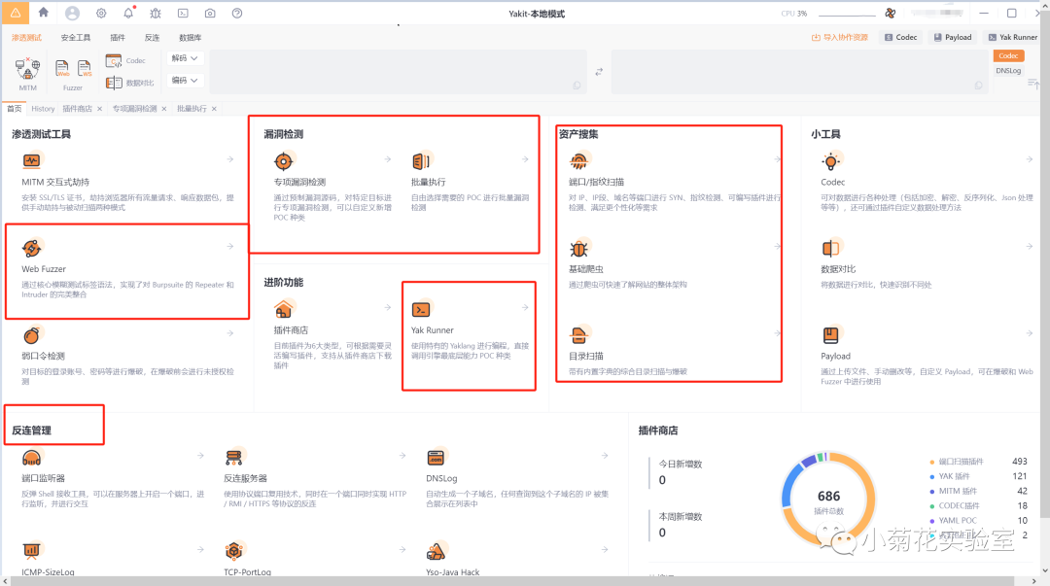Select the orange Codec side tab button

click(1008, 56)
